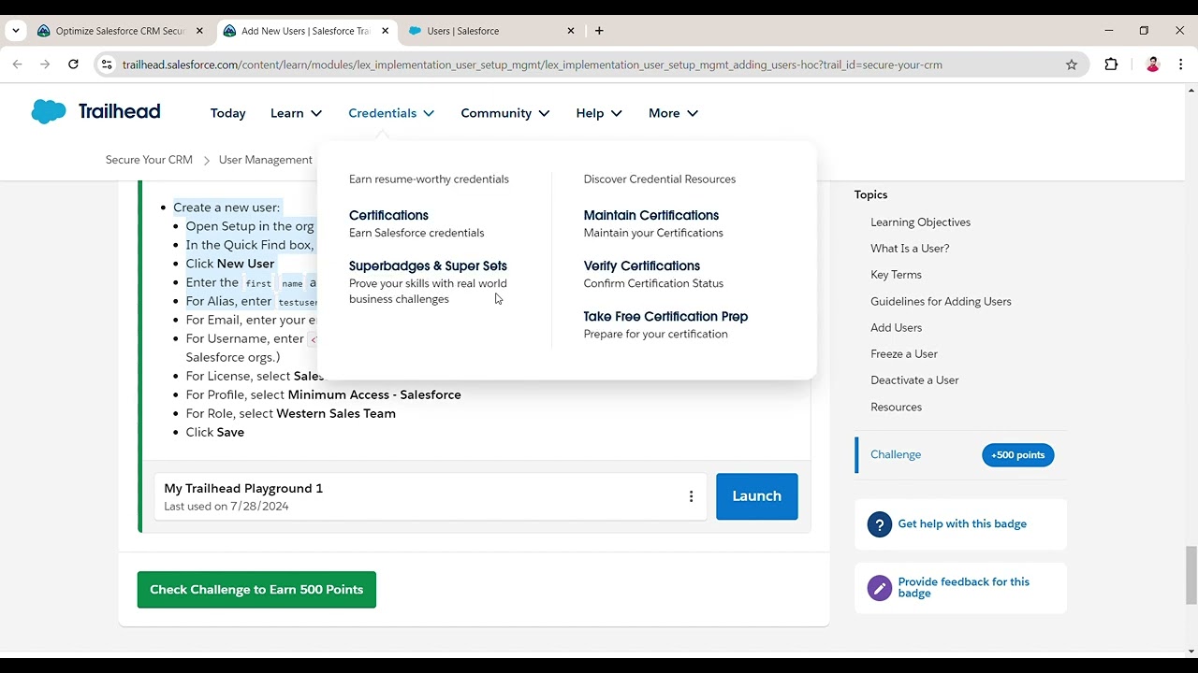Open Get help with this badge link
Viewport: 1198px width, 673px height.
[962, 524]
